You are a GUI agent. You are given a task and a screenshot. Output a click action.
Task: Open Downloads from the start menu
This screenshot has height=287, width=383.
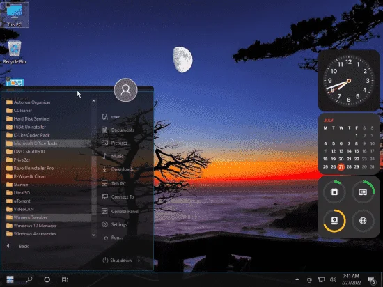tap(118, 169)
